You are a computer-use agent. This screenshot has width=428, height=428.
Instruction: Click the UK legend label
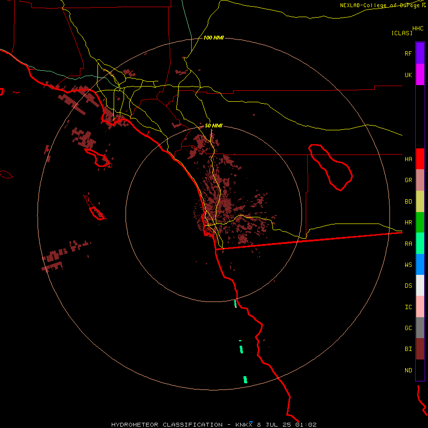click(408, 75)
